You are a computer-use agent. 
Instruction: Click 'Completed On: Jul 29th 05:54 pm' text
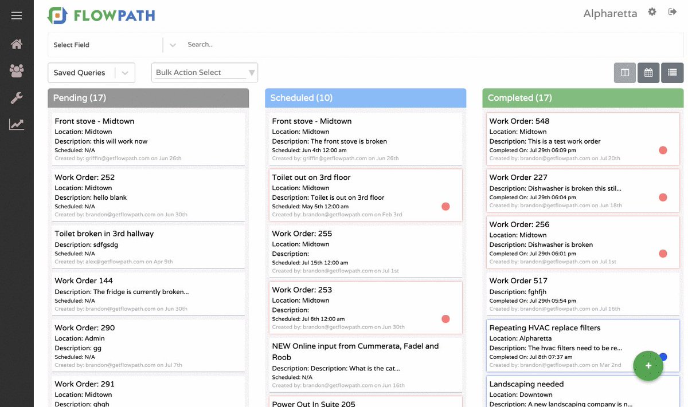tap(533, 301)
